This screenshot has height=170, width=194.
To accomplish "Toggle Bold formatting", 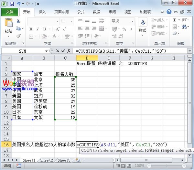I will pos(31,29).
